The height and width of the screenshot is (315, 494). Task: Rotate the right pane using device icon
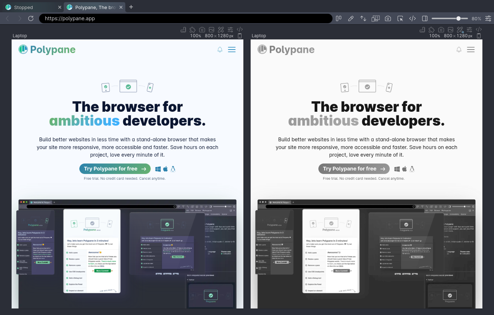pos(479,36)
